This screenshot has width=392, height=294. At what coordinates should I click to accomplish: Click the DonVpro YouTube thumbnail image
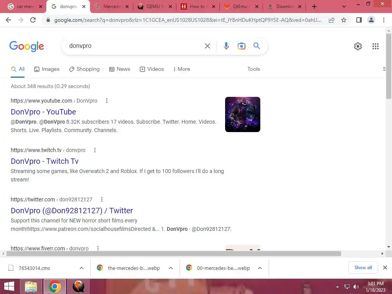click(242, 114)
